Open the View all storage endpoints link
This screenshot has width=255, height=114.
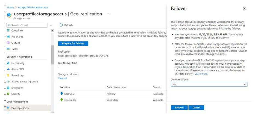pos(62,78)
